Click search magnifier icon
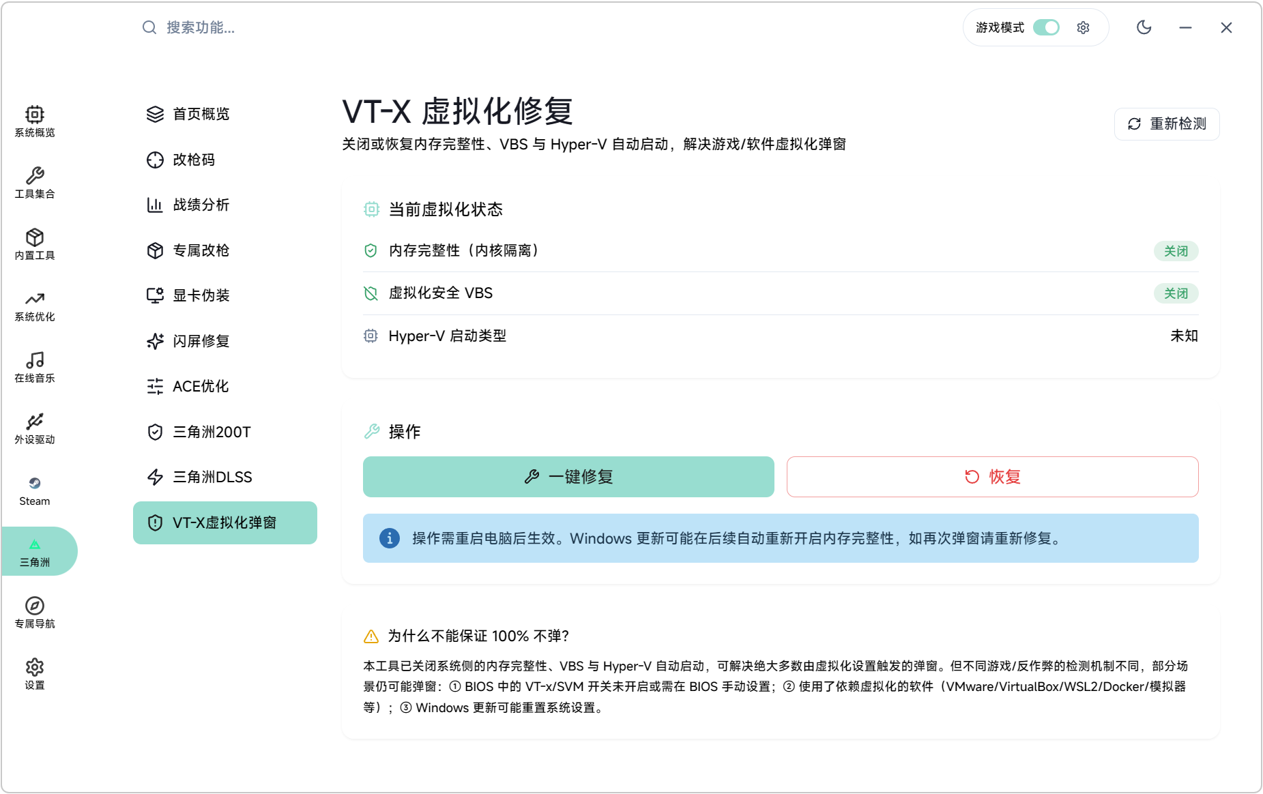Viewport: 1263px width, 794px height. click(x=149, y=27)
